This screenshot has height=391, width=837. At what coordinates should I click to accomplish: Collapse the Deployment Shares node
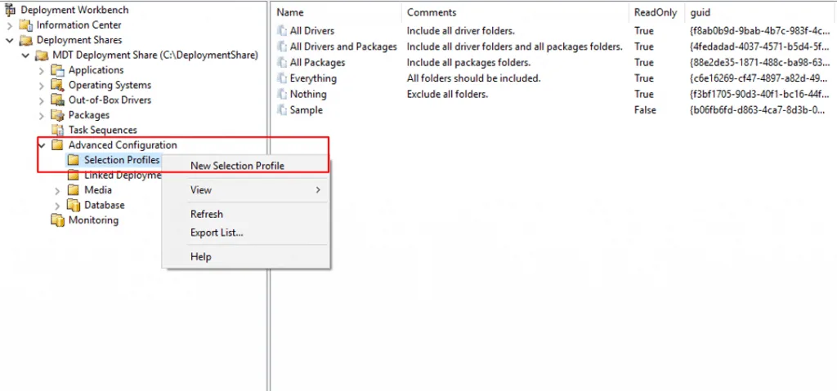(9, 40)
